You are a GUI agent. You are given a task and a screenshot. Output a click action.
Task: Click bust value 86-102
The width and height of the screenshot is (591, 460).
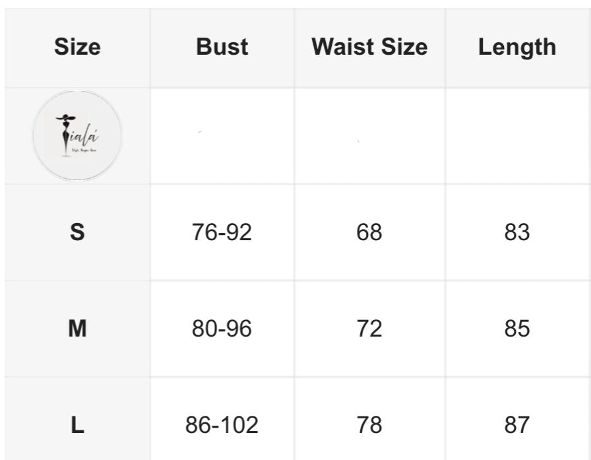click(222, 425)
